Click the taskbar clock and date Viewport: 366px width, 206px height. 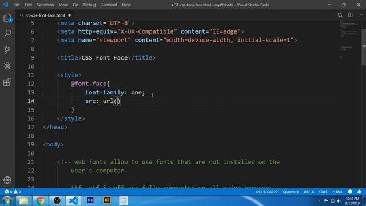(352, 201)
